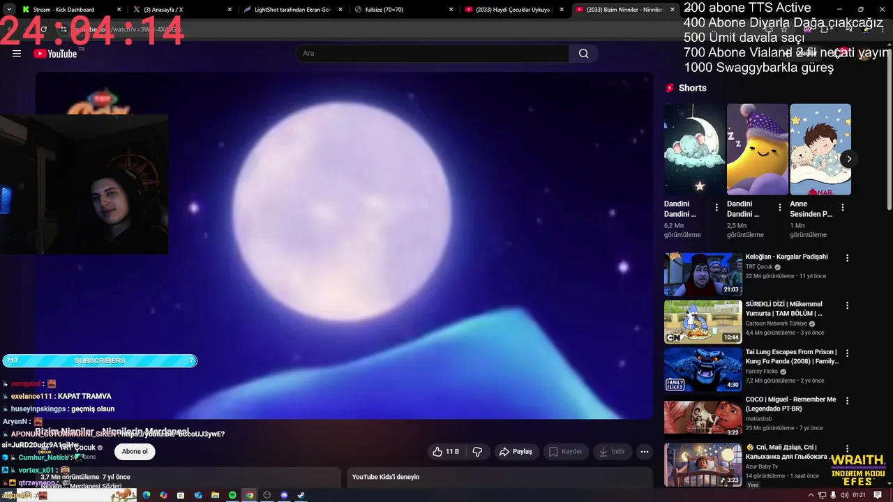This screenshot has width=893, height=502.
Task: Open options menu for COCO video
Action: tap(848, 401)
